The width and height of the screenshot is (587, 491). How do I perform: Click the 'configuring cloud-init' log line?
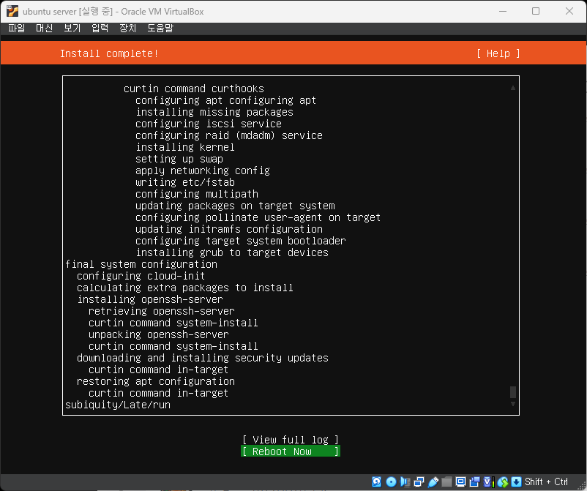(141, 276)
